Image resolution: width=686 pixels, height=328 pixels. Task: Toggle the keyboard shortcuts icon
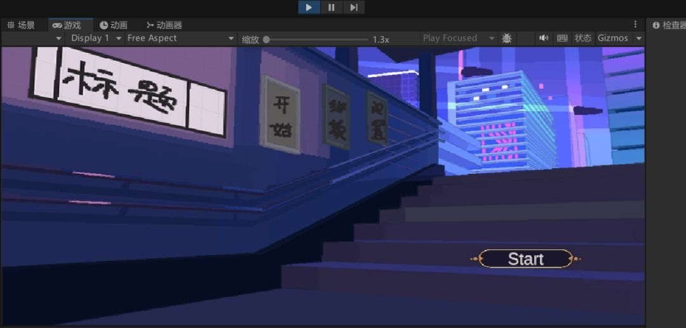click(562, 39)
